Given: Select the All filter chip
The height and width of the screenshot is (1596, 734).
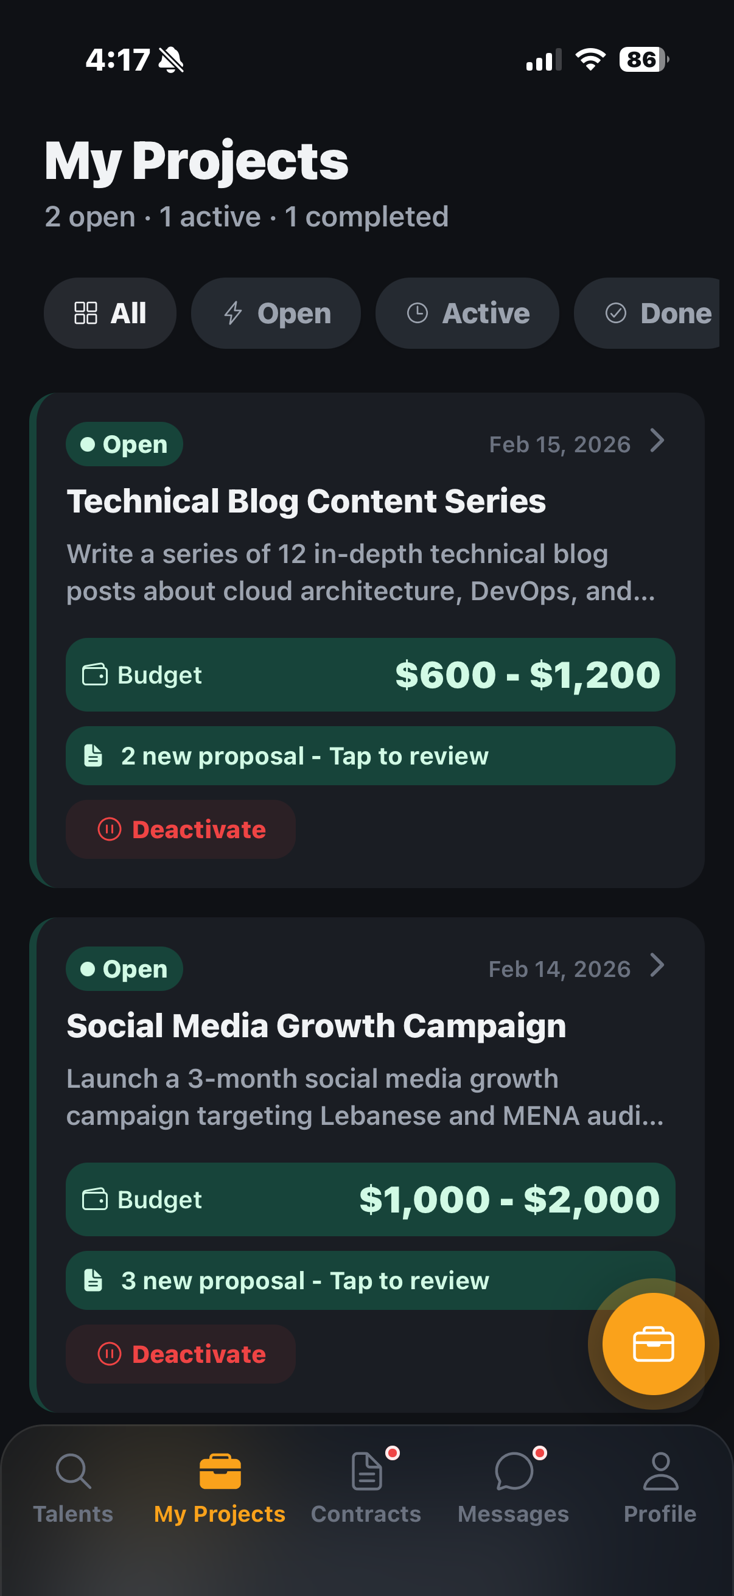Looking at the screenshot, I should click(x=110, y=313).
